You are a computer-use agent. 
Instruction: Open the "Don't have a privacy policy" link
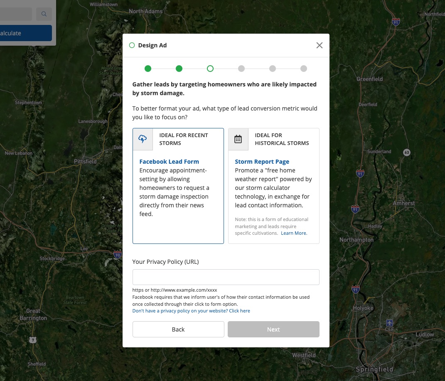pos(191,311)
